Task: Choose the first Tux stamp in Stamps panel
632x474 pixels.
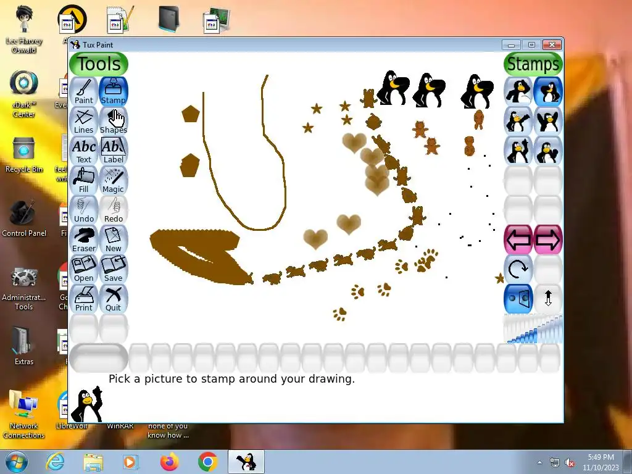Action: [518, 91]
